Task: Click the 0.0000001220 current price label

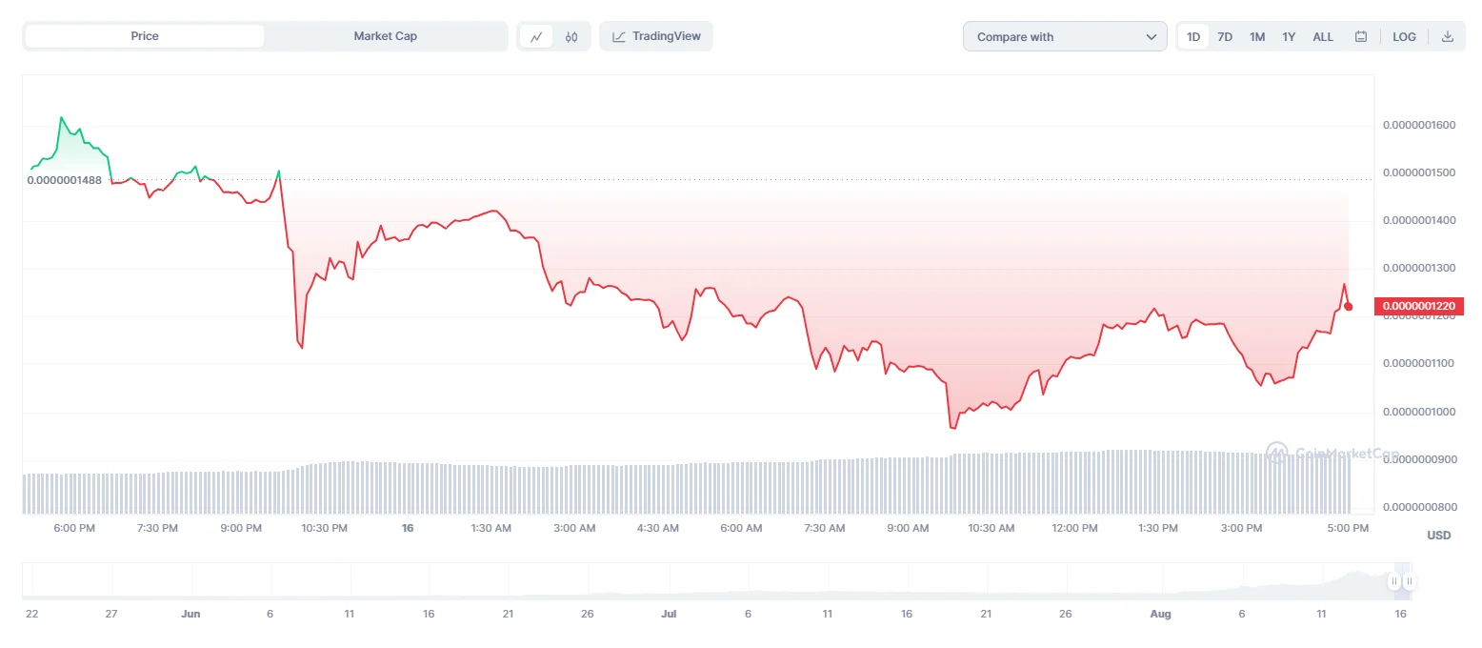Action: pos(1418,306)
